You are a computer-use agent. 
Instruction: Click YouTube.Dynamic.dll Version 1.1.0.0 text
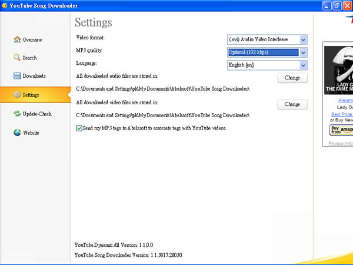[114, 245]
